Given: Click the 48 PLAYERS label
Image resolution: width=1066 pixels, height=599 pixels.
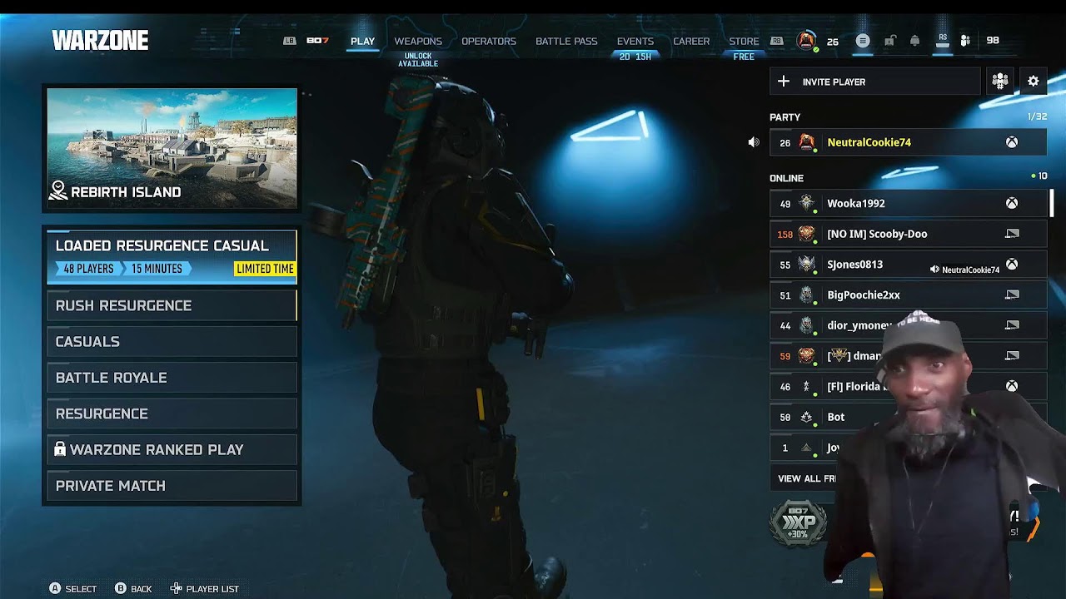Looking at the screenshot, I should 87,269.
